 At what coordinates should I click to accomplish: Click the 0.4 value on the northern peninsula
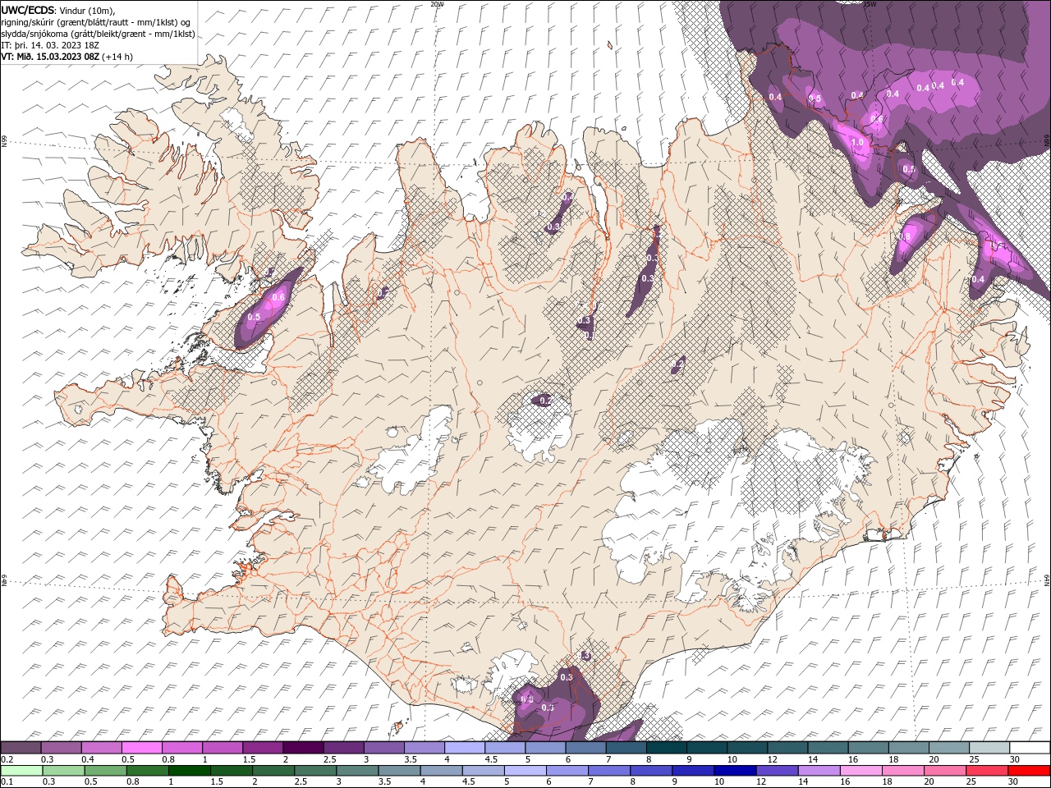567,198
